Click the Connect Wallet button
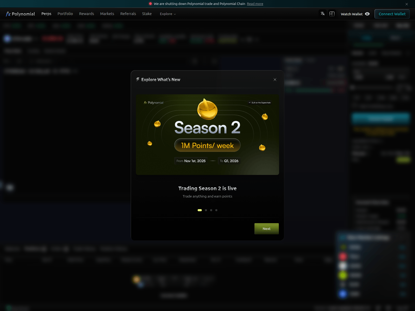415x311 pixels. tap(392, 14)
